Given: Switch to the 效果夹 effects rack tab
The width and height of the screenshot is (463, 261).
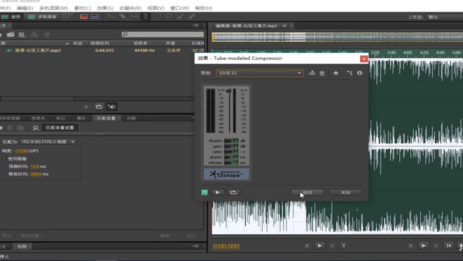Looking at the screenshot, I should [38, 118].
